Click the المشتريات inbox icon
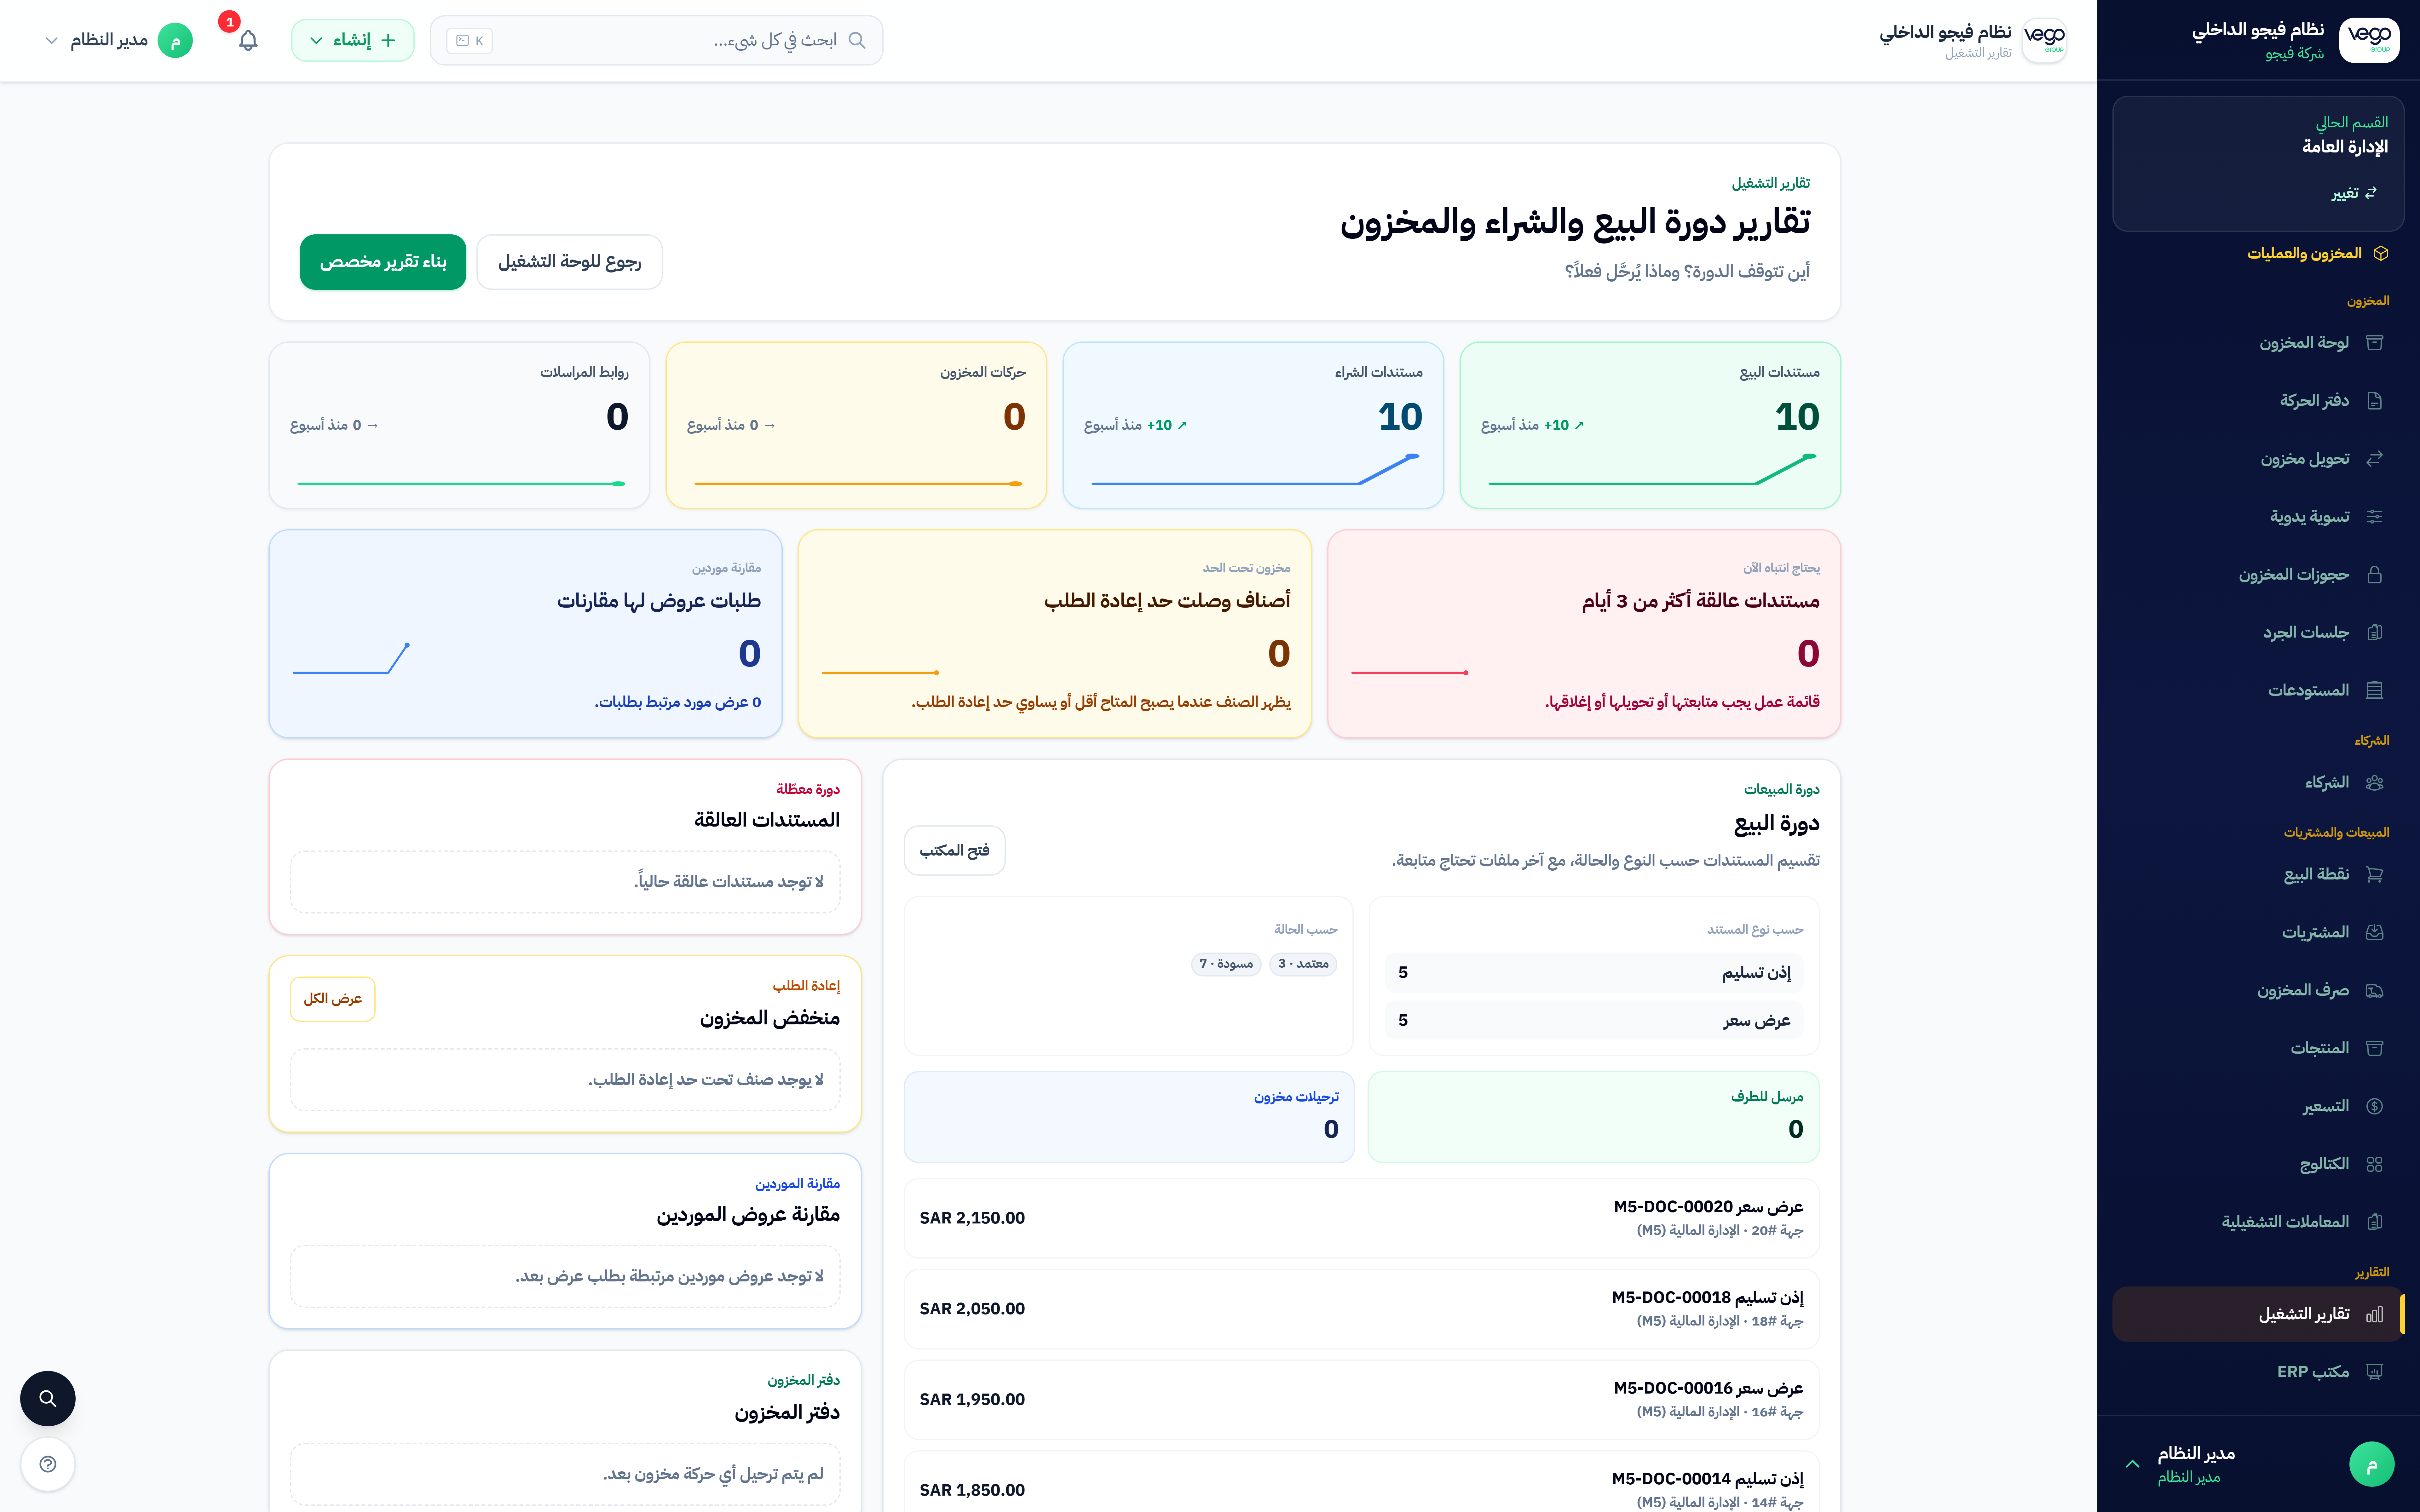Image resolution: width=2420 pixels, height=1512 pixels. point(2375,933)
